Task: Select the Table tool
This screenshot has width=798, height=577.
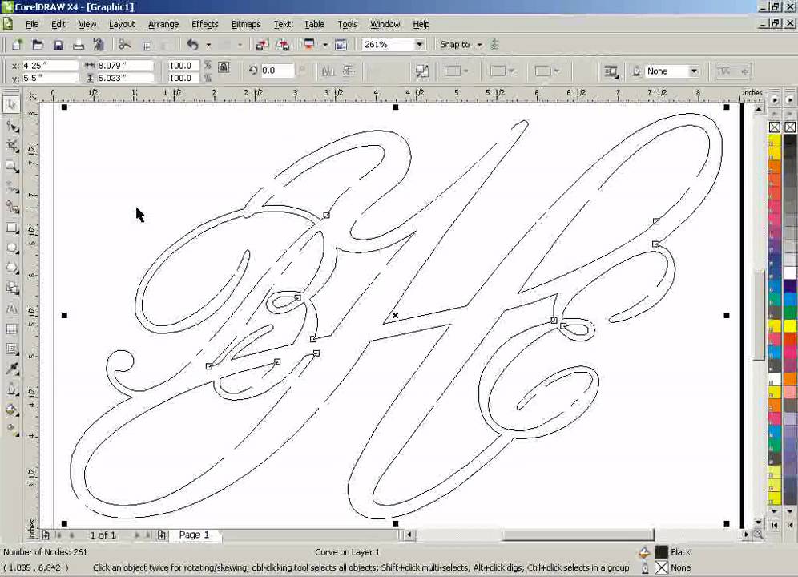Action: click(12, 329)
